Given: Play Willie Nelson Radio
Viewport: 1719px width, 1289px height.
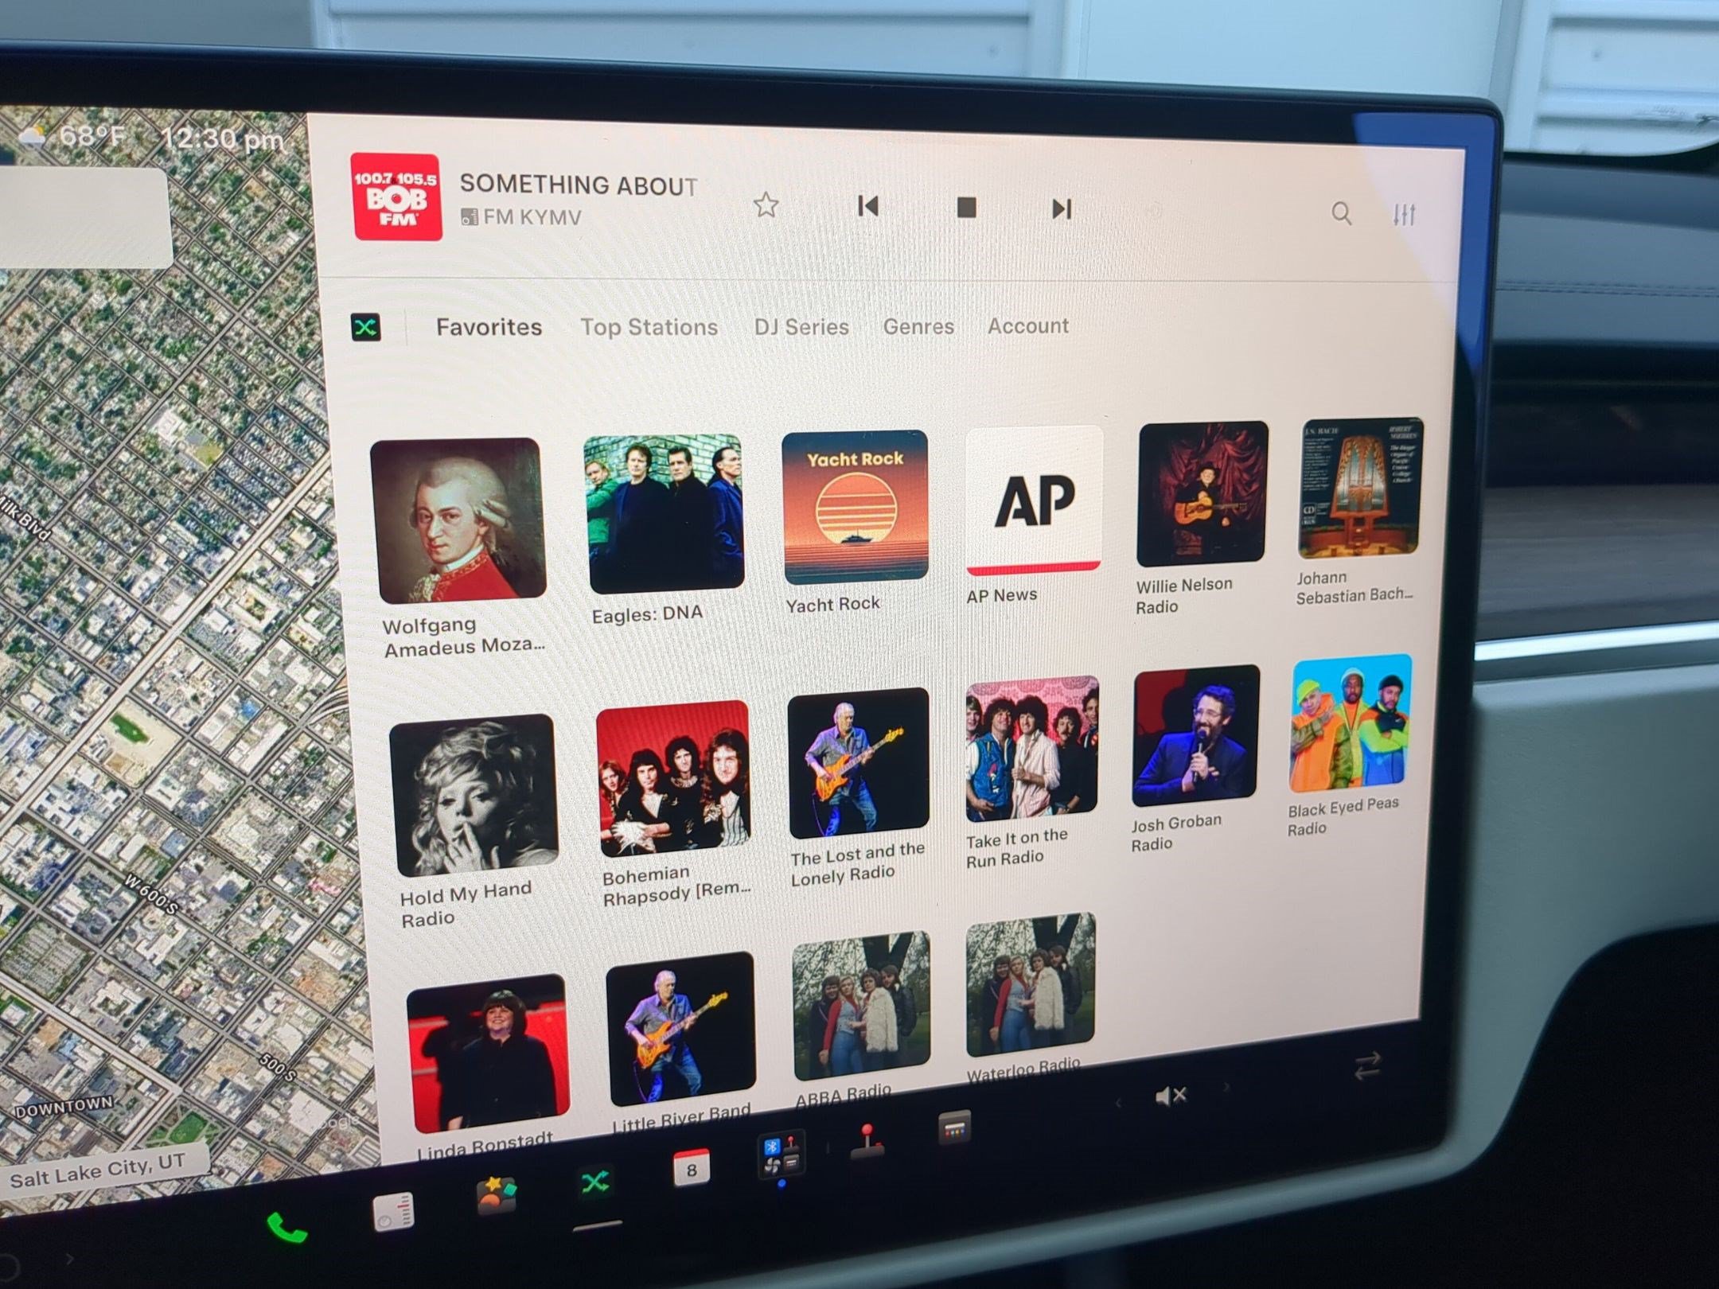Looking at the screenshot, I should point(1202,493).
